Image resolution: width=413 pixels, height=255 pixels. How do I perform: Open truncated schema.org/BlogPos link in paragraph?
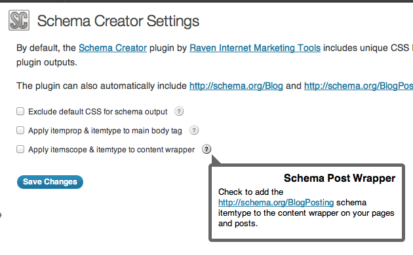359,86
